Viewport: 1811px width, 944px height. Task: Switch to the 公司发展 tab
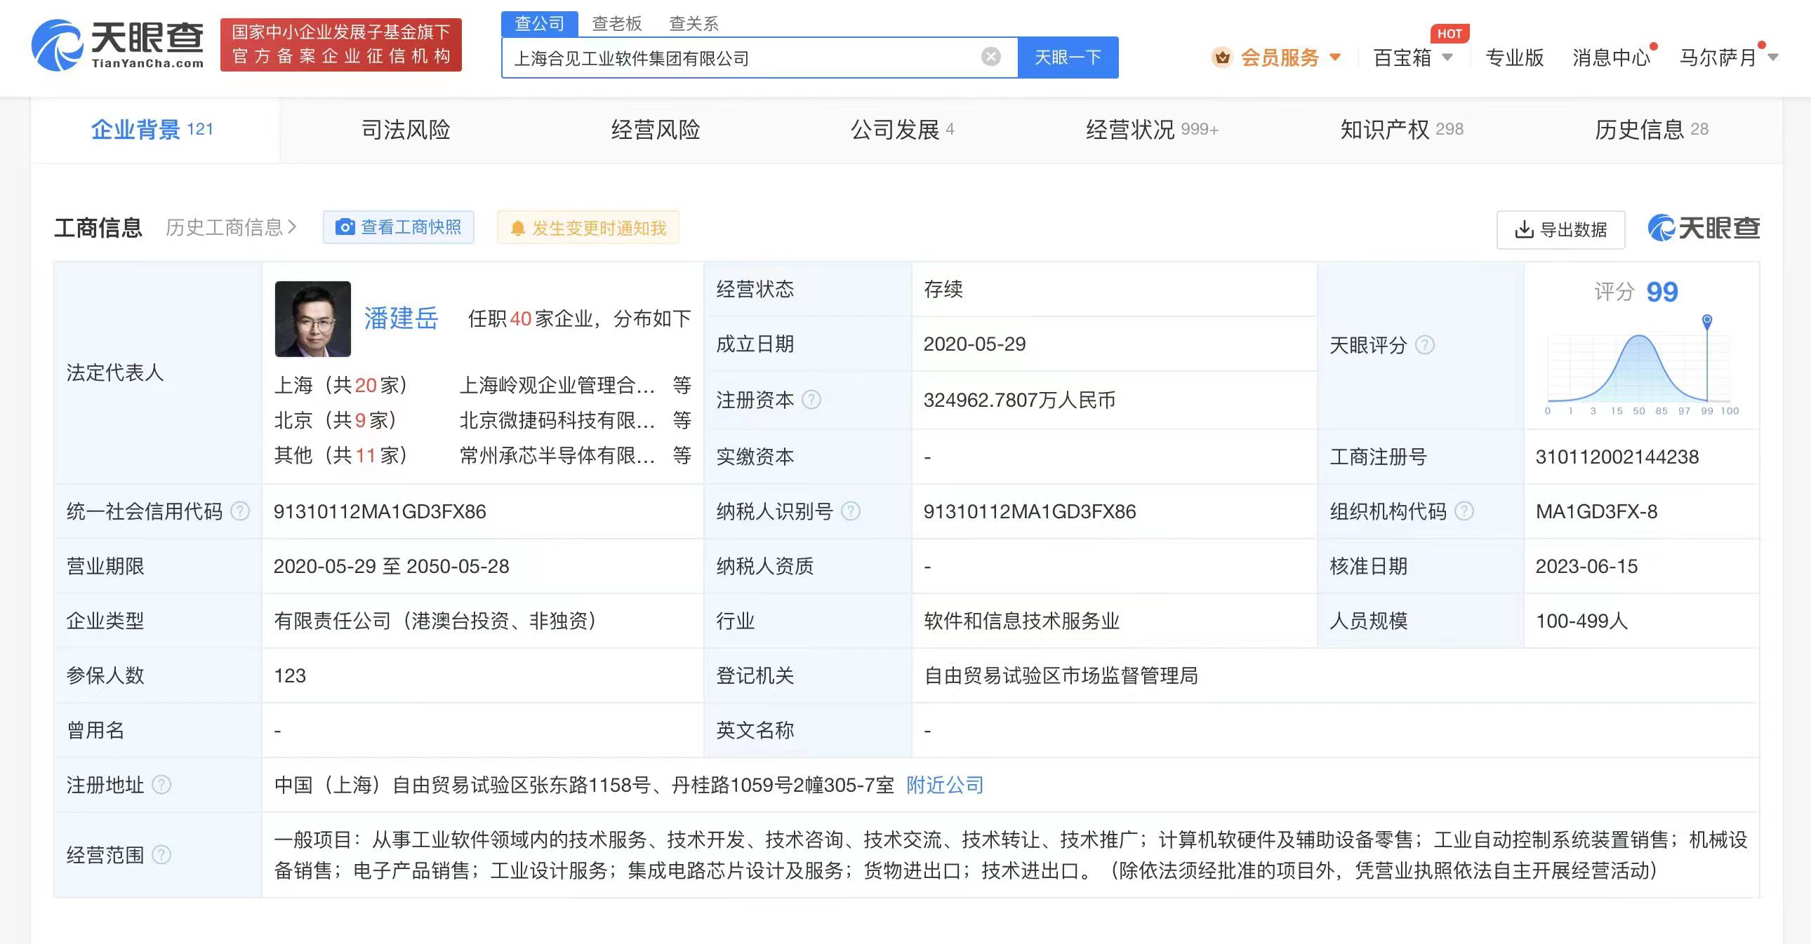pyautogui.click(x=903, y=129)
